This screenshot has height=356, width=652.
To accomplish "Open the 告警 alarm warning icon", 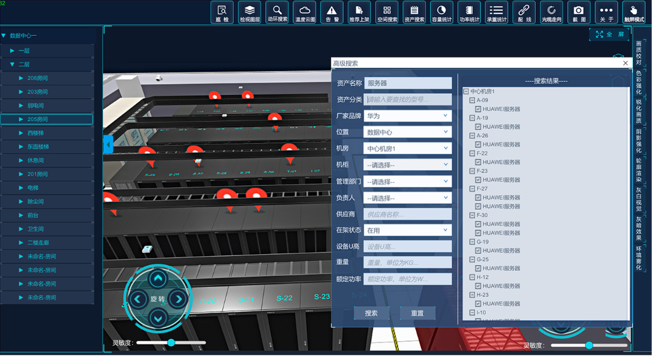I will [x=332, y=12].
